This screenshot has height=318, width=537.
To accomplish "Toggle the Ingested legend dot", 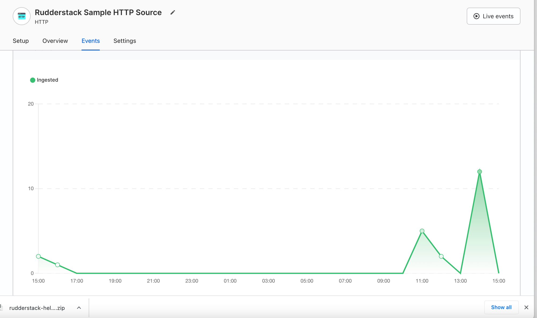I will (x=32, y=80).
